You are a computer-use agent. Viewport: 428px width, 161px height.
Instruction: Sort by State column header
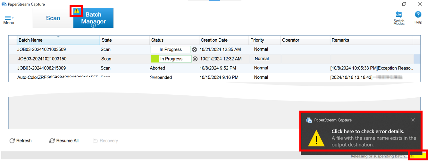click(124, 40)
